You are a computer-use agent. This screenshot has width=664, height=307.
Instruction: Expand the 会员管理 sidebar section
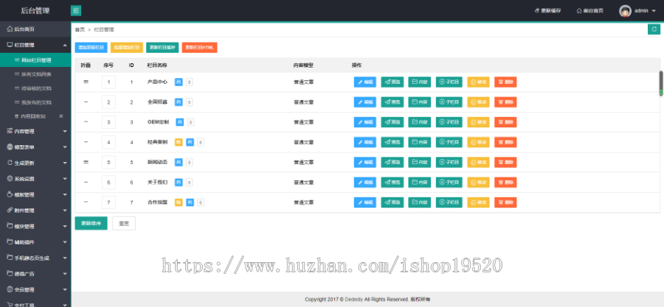tap(65, 290)
